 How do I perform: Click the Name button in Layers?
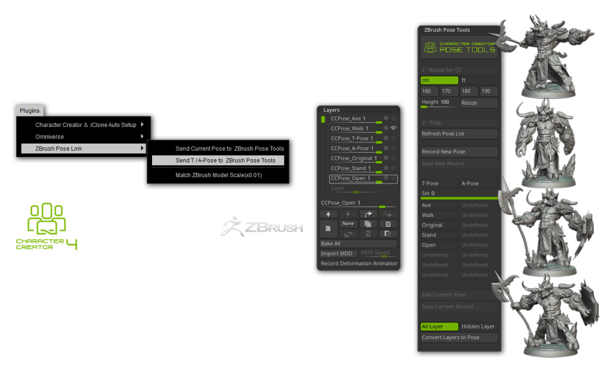(348, 224)
